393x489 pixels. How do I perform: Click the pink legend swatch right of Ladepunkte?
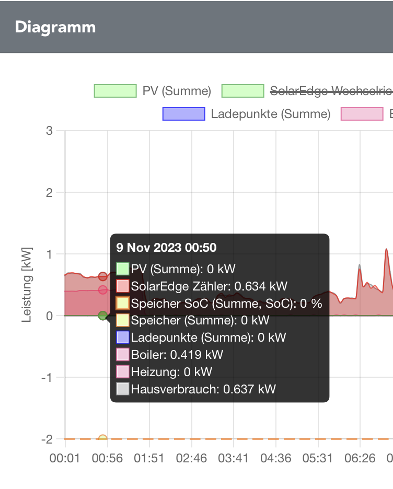coord(362,114)
